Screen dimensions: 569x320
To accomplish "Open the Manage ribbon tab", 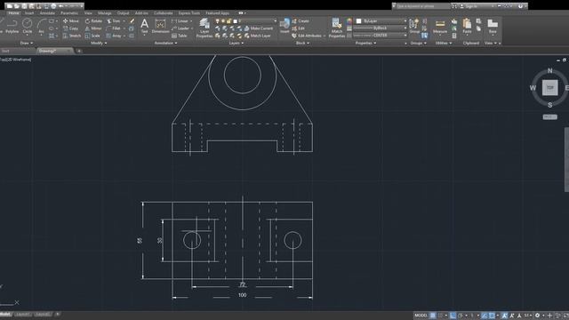I will (105, 13).
